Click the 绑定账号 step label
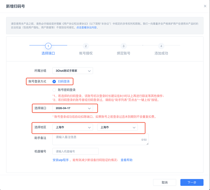 pyautogui.click(x=123, y=53)
